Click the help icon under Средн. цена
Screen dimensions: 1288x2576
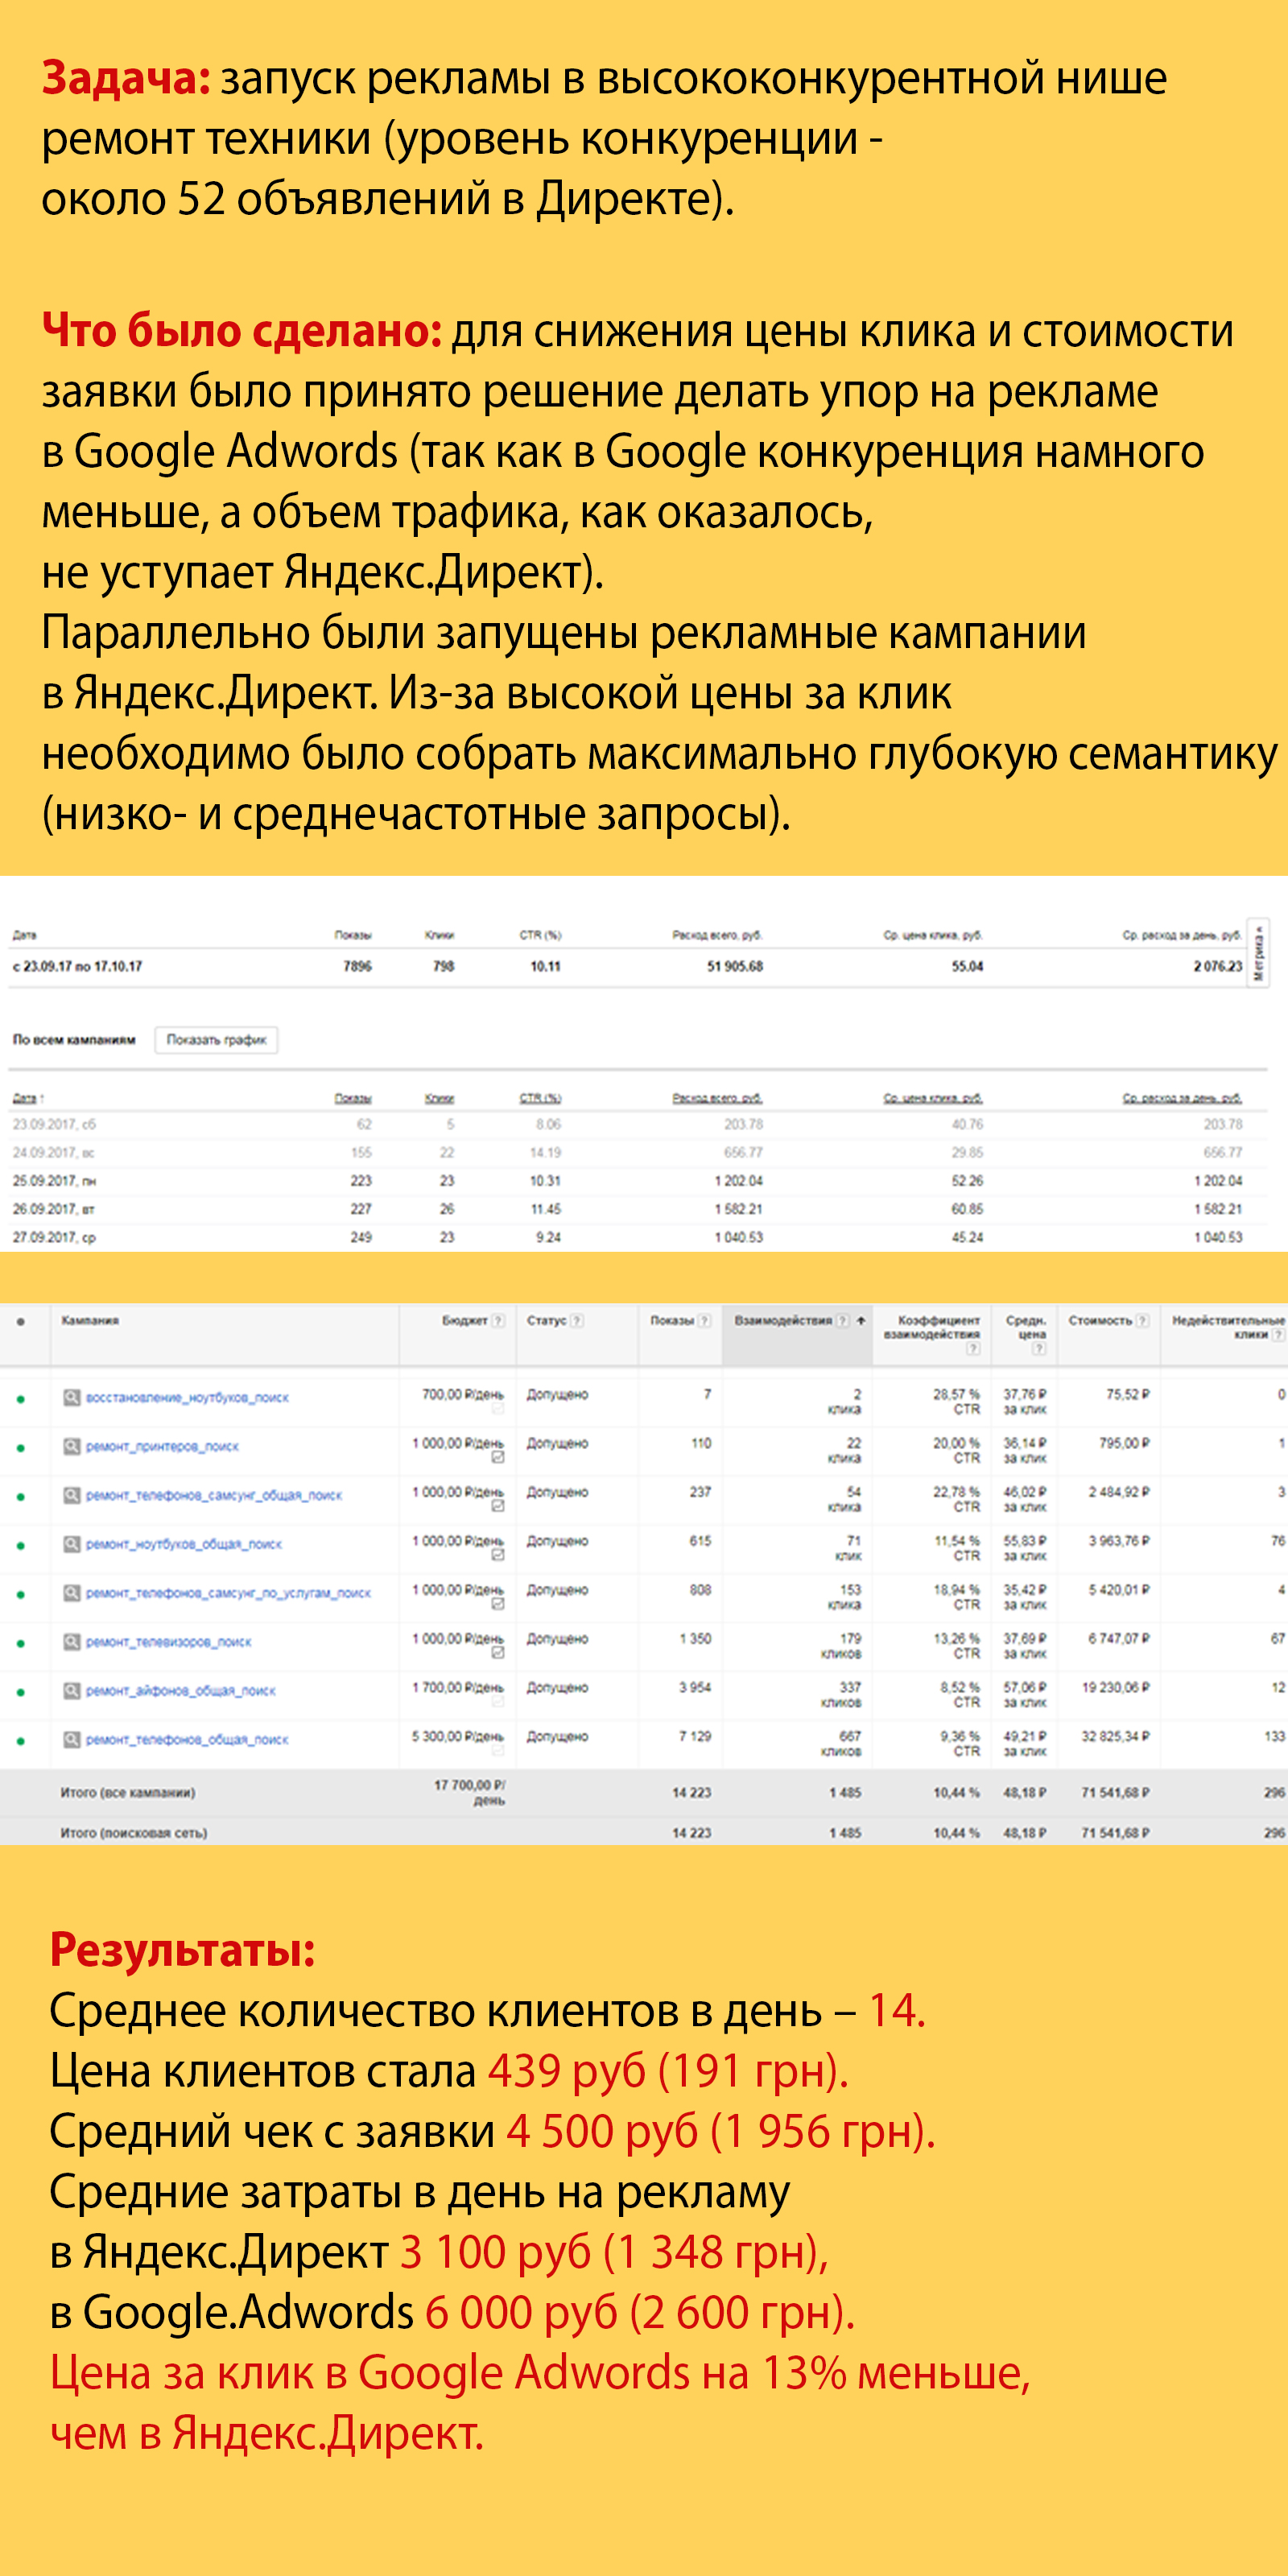point(1039,1349)
